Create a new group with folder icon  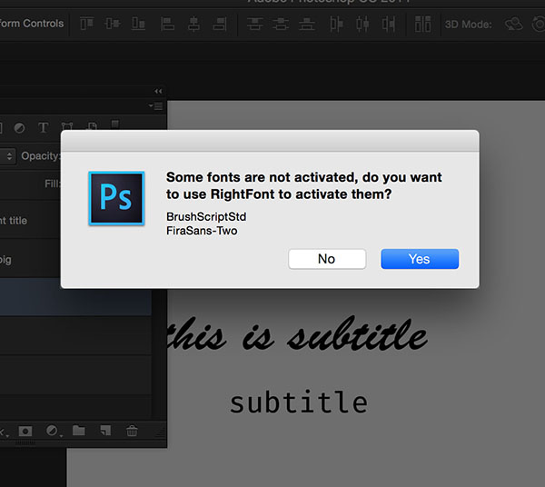coord(79,431)
